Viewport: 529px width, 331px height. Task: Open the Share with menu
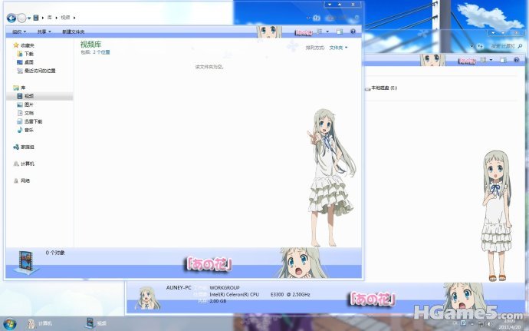(x=43, y=32)
